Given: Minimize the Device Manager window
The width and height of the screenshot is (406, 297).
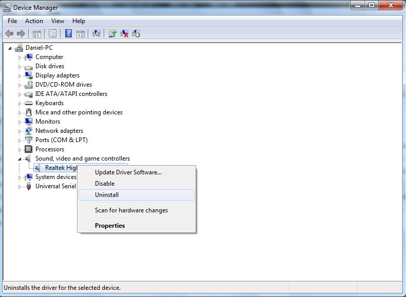Looking at the screenshot, I should (x=358, y=6).
